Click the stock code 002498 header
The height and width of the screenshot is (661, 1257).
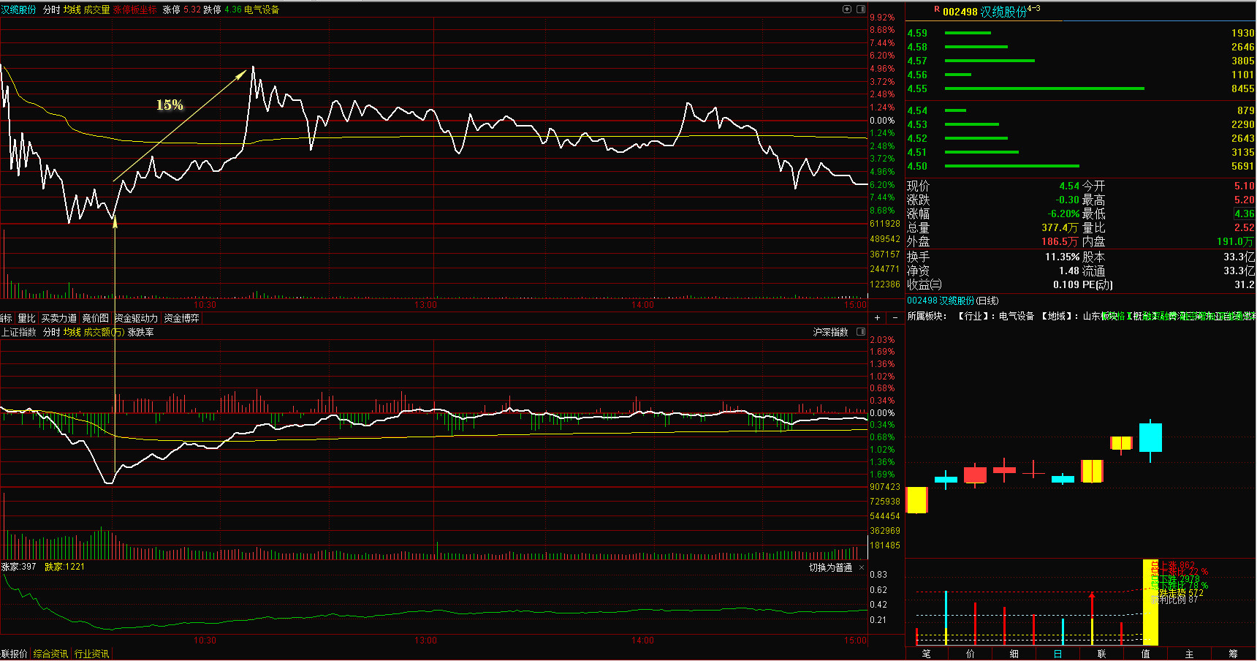coord(960,12)
